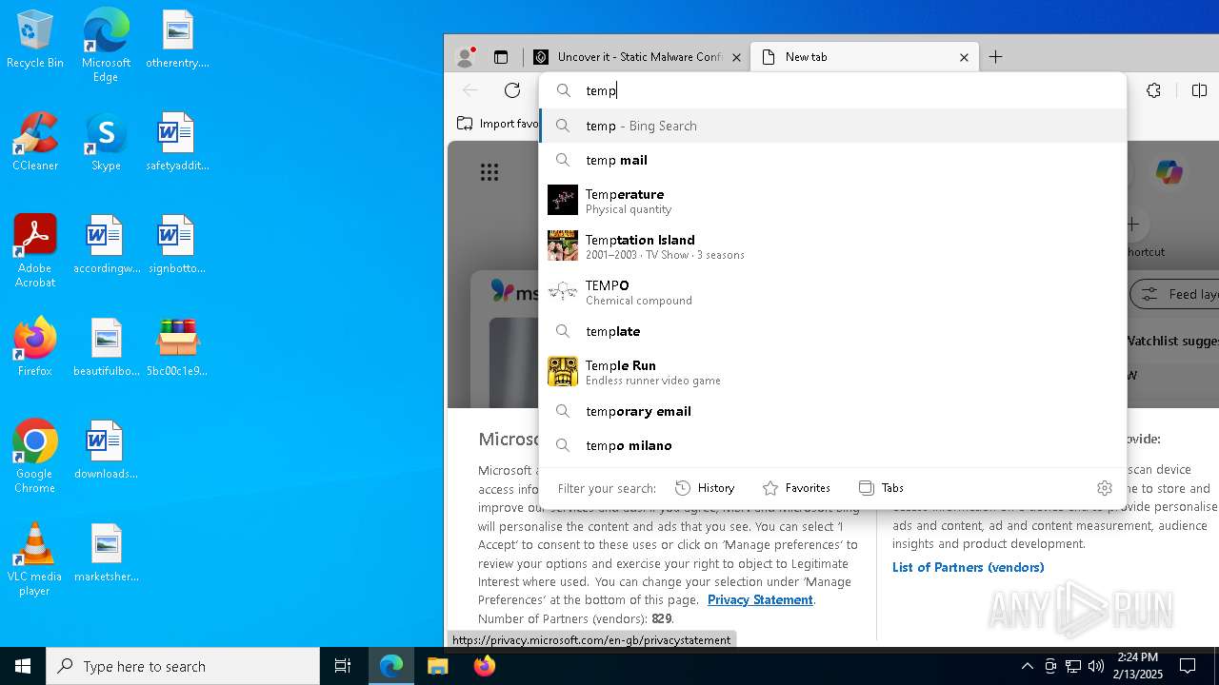This screenshot has width=1219, height=685.
Task: Reload the page with the refresh icon
Action: click(512, 90)
